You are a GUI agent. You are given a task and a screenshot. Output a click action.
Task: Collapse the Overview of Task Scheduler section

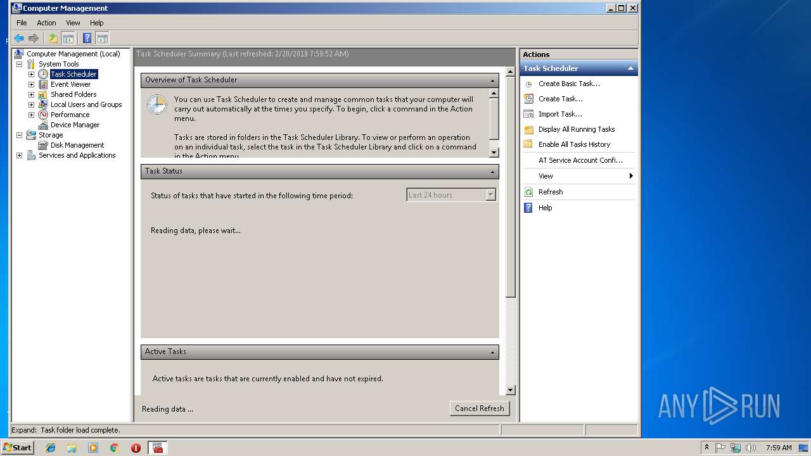coord(492,80)
